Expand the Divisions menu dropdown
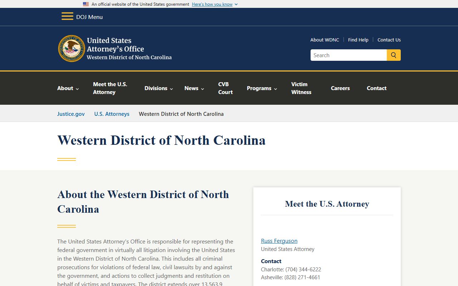The image size is (458, 286). pos(159,88)
